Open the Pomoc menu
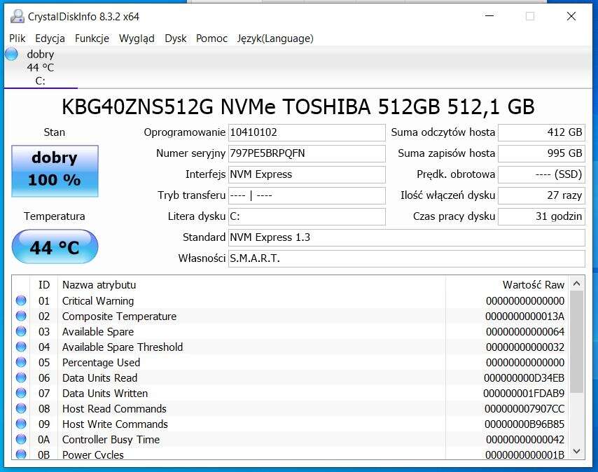This screenshot has height=472, width=598. pos(211,39)
